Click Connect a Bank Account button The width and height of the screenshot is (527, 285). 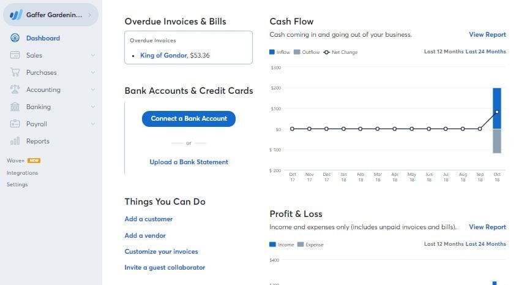189,119
